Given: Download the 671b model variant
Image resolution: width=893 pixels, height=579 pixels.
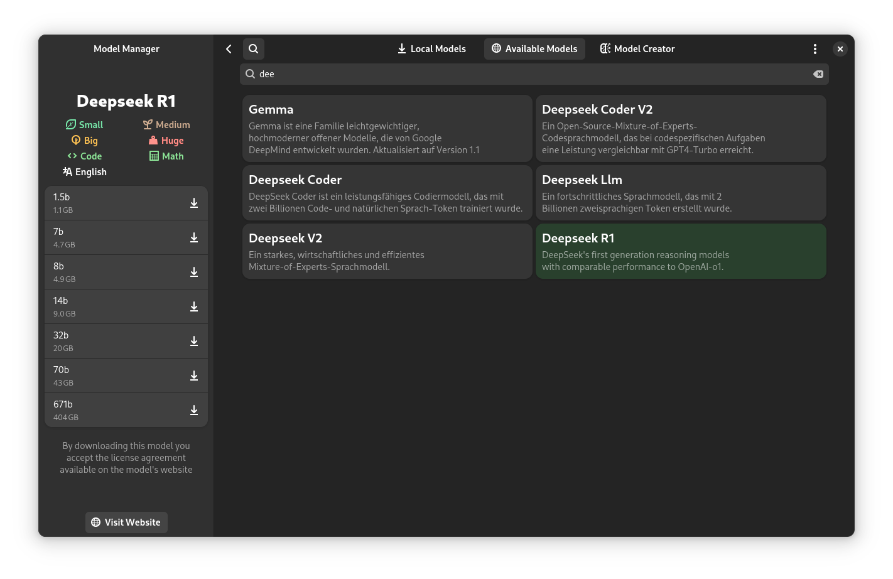Looking at the screenshot, I should coord(194,410).
